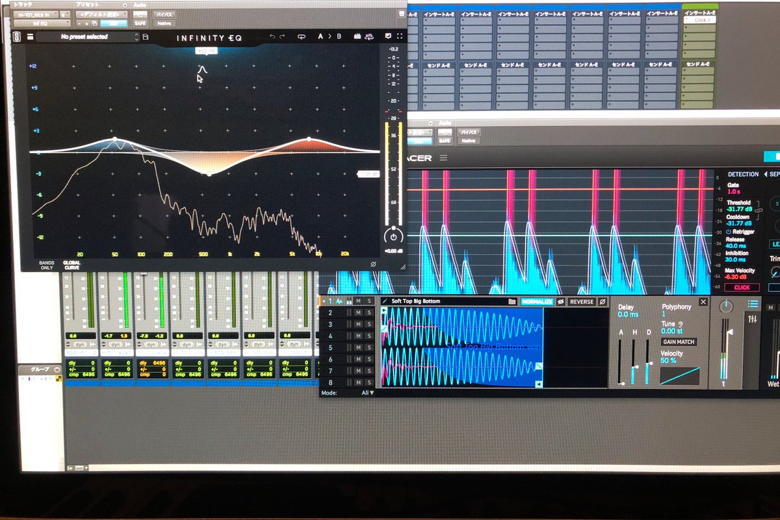
Task: Open the sample folder browser icon
Action: (x=512, y=301)
